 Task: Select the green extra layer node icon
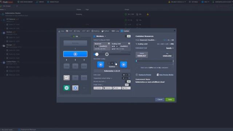pos(66,88)
